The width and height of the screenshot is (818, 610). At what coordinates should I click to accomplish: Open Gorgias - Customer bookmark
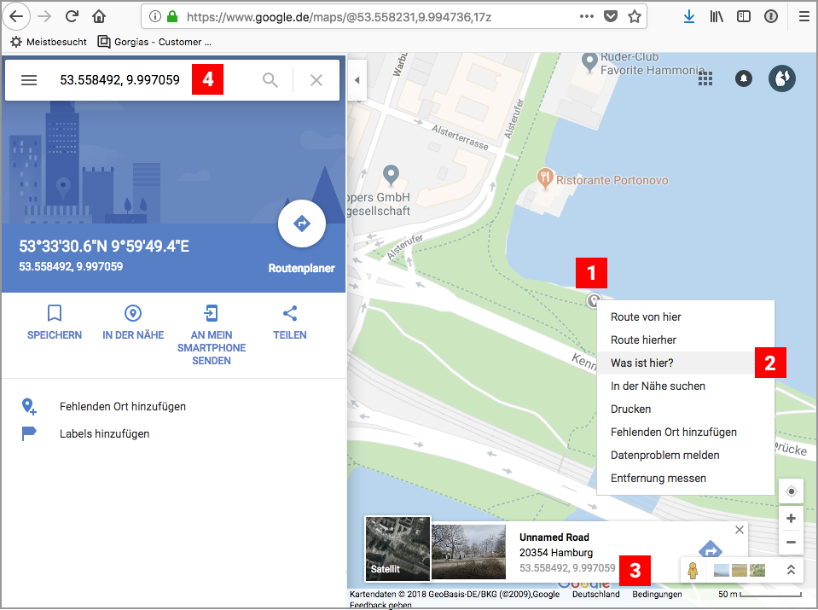point(155,42)
